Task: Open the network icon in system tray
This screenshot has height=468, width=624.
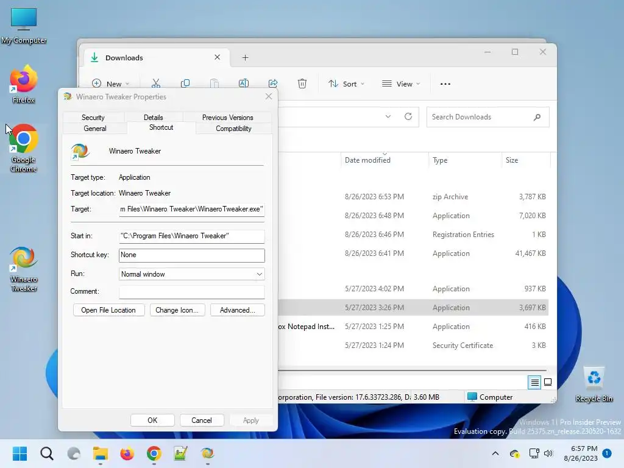Action: click(534, 453)
